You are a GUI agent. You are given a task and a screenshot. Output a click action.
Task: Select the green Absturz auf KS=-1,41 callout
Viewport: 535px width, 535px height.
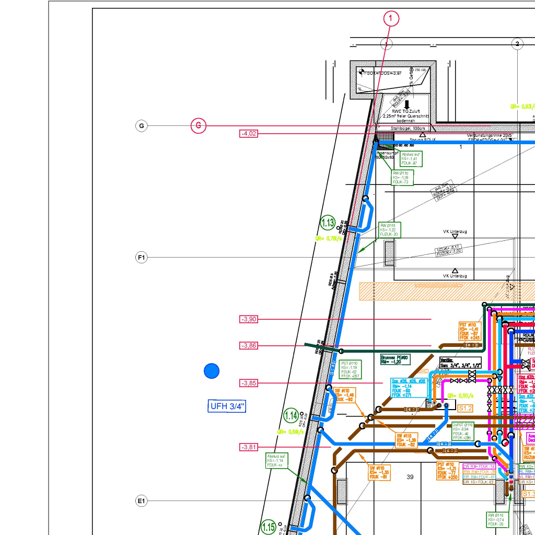tap(410, 159)
